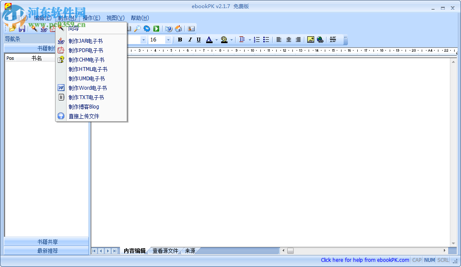Screen dimensions: 461x267
Task: Switch to the 查看源文件 tab
Action: coord(165,251)
